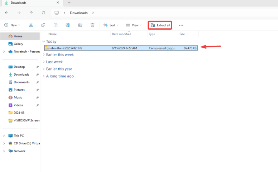278x172 pixels.
Task: Click the Delete trash icon
Action: point(92,25)
